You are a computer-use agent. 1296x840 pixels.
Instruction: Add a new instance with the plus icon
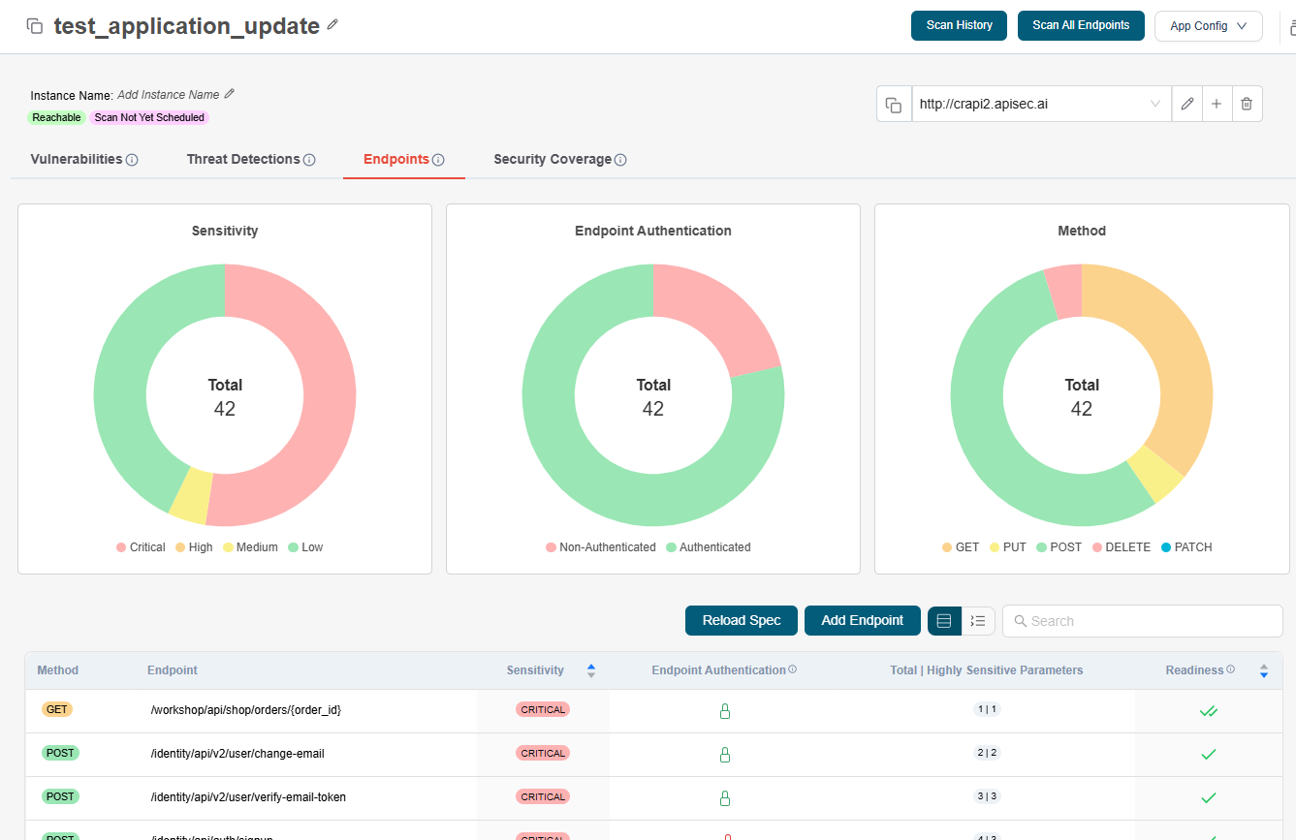coord(1217,105)
